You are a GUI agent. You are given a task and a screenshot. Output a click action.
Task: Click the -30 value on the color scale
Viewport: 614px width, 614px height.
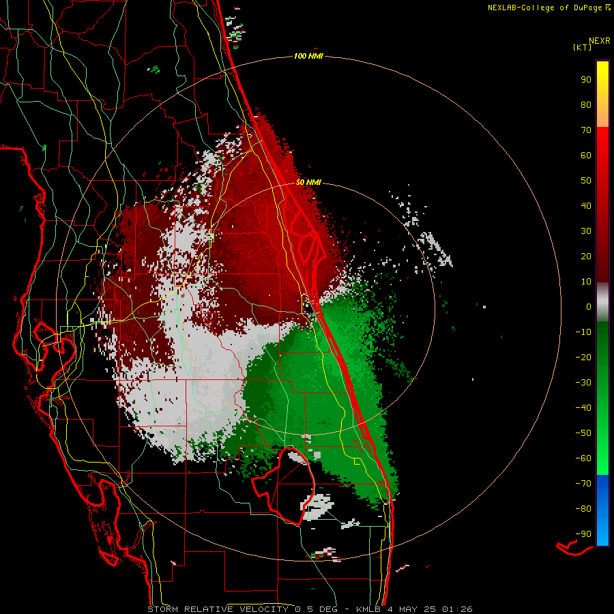pos(583,383)
